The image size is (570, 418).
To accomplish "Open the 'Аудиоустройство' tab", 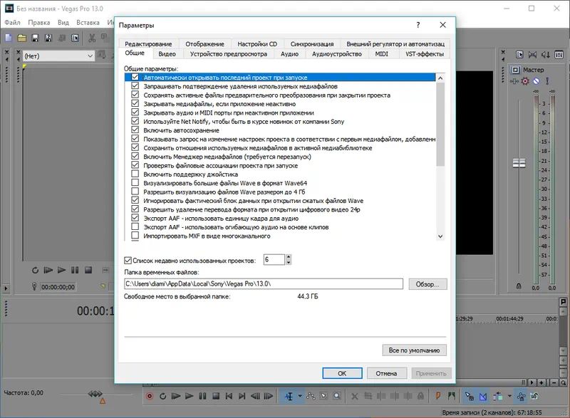I will pyautogui.click(x=336, y=54).
